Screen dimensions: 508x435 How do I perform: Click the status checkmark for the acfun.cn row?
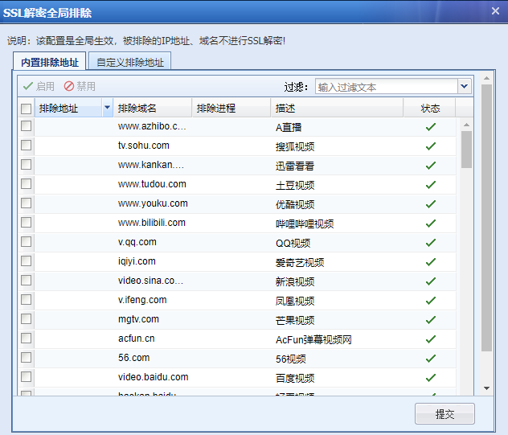tap(430, 339)
